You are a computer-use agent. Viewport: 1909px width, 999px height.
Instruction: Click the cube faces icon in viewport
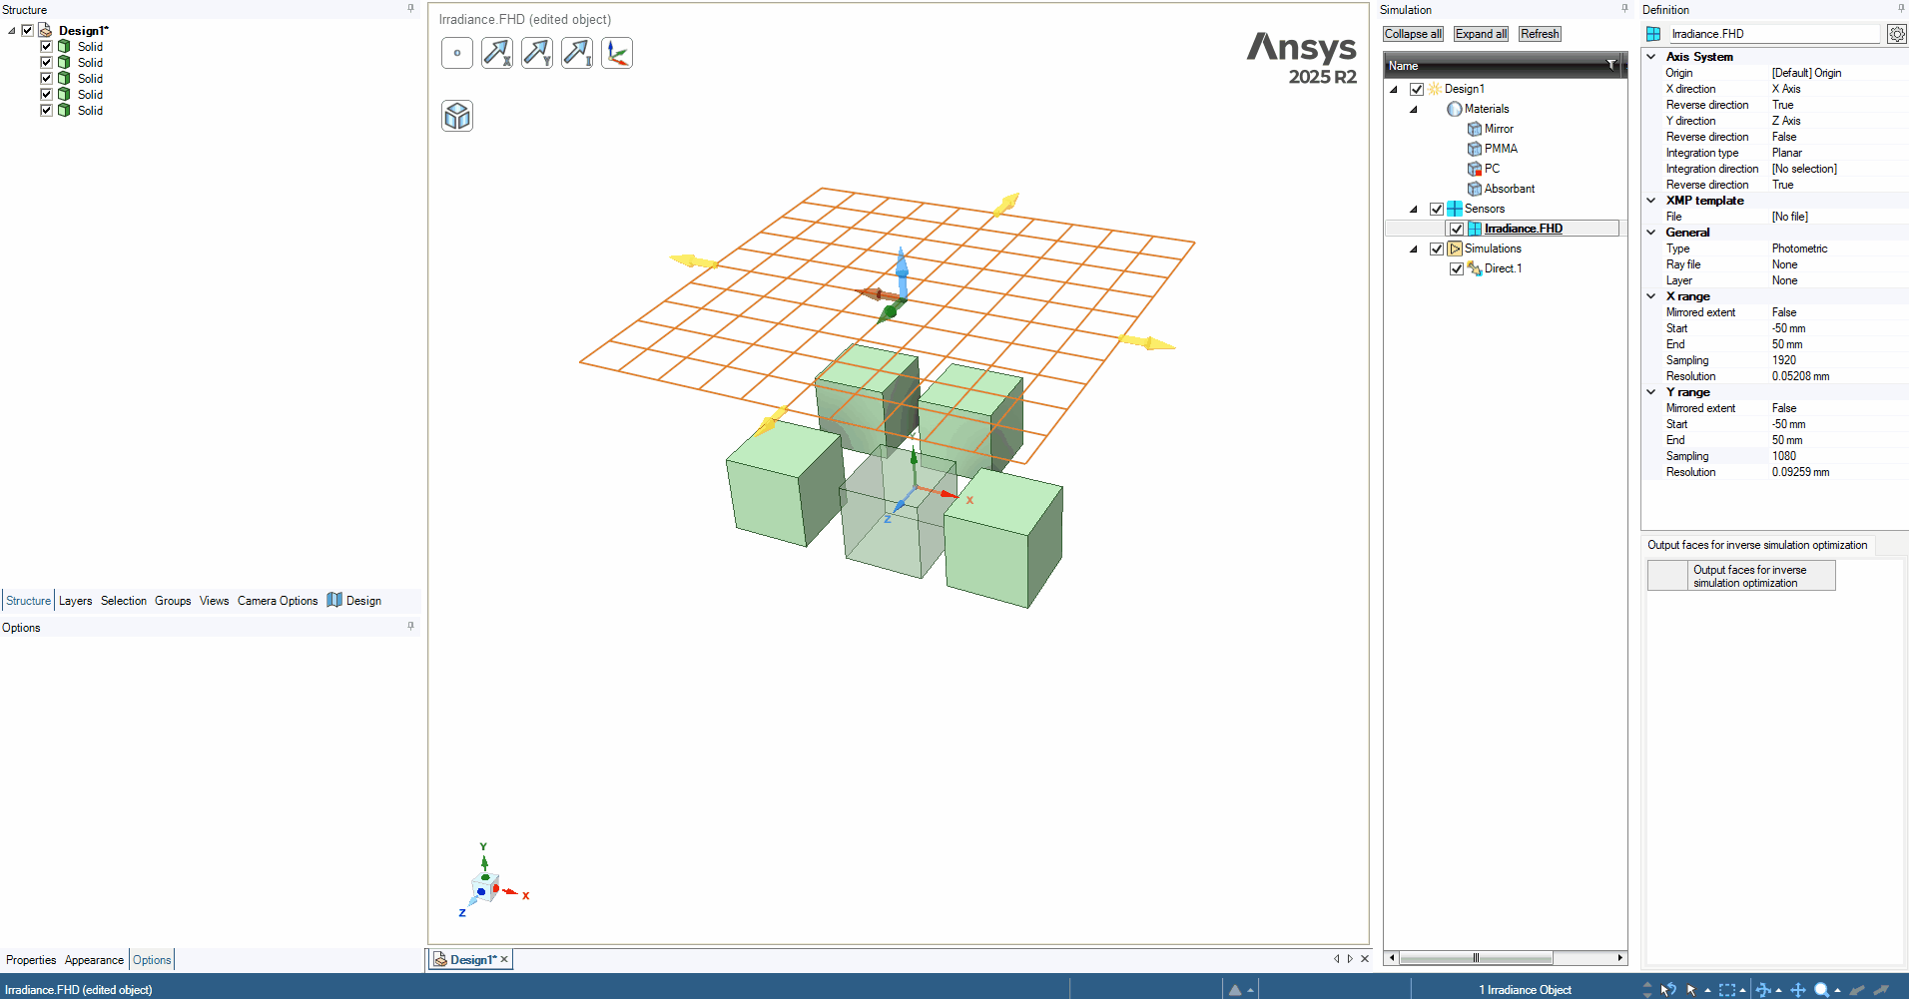click(457, 117)
